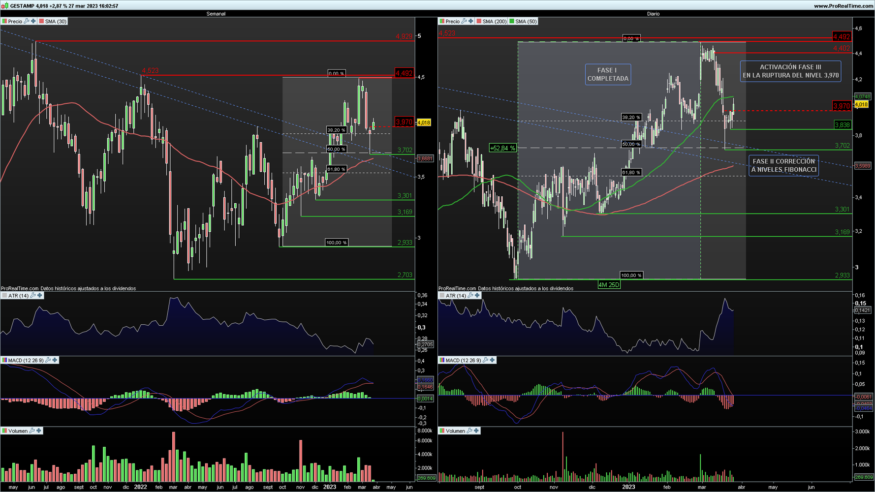Click the 2,703 support label in Semanal chart
The height and width of the screenshot is (492, 875).
pos(405,275)
